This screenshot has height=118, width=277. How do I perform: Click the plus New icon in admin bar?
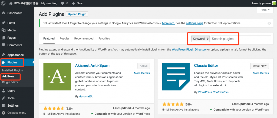point(74,3)
